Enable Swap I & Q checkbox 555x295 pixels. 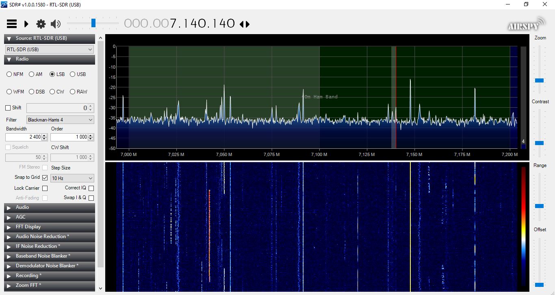click(x=91, y=198)
